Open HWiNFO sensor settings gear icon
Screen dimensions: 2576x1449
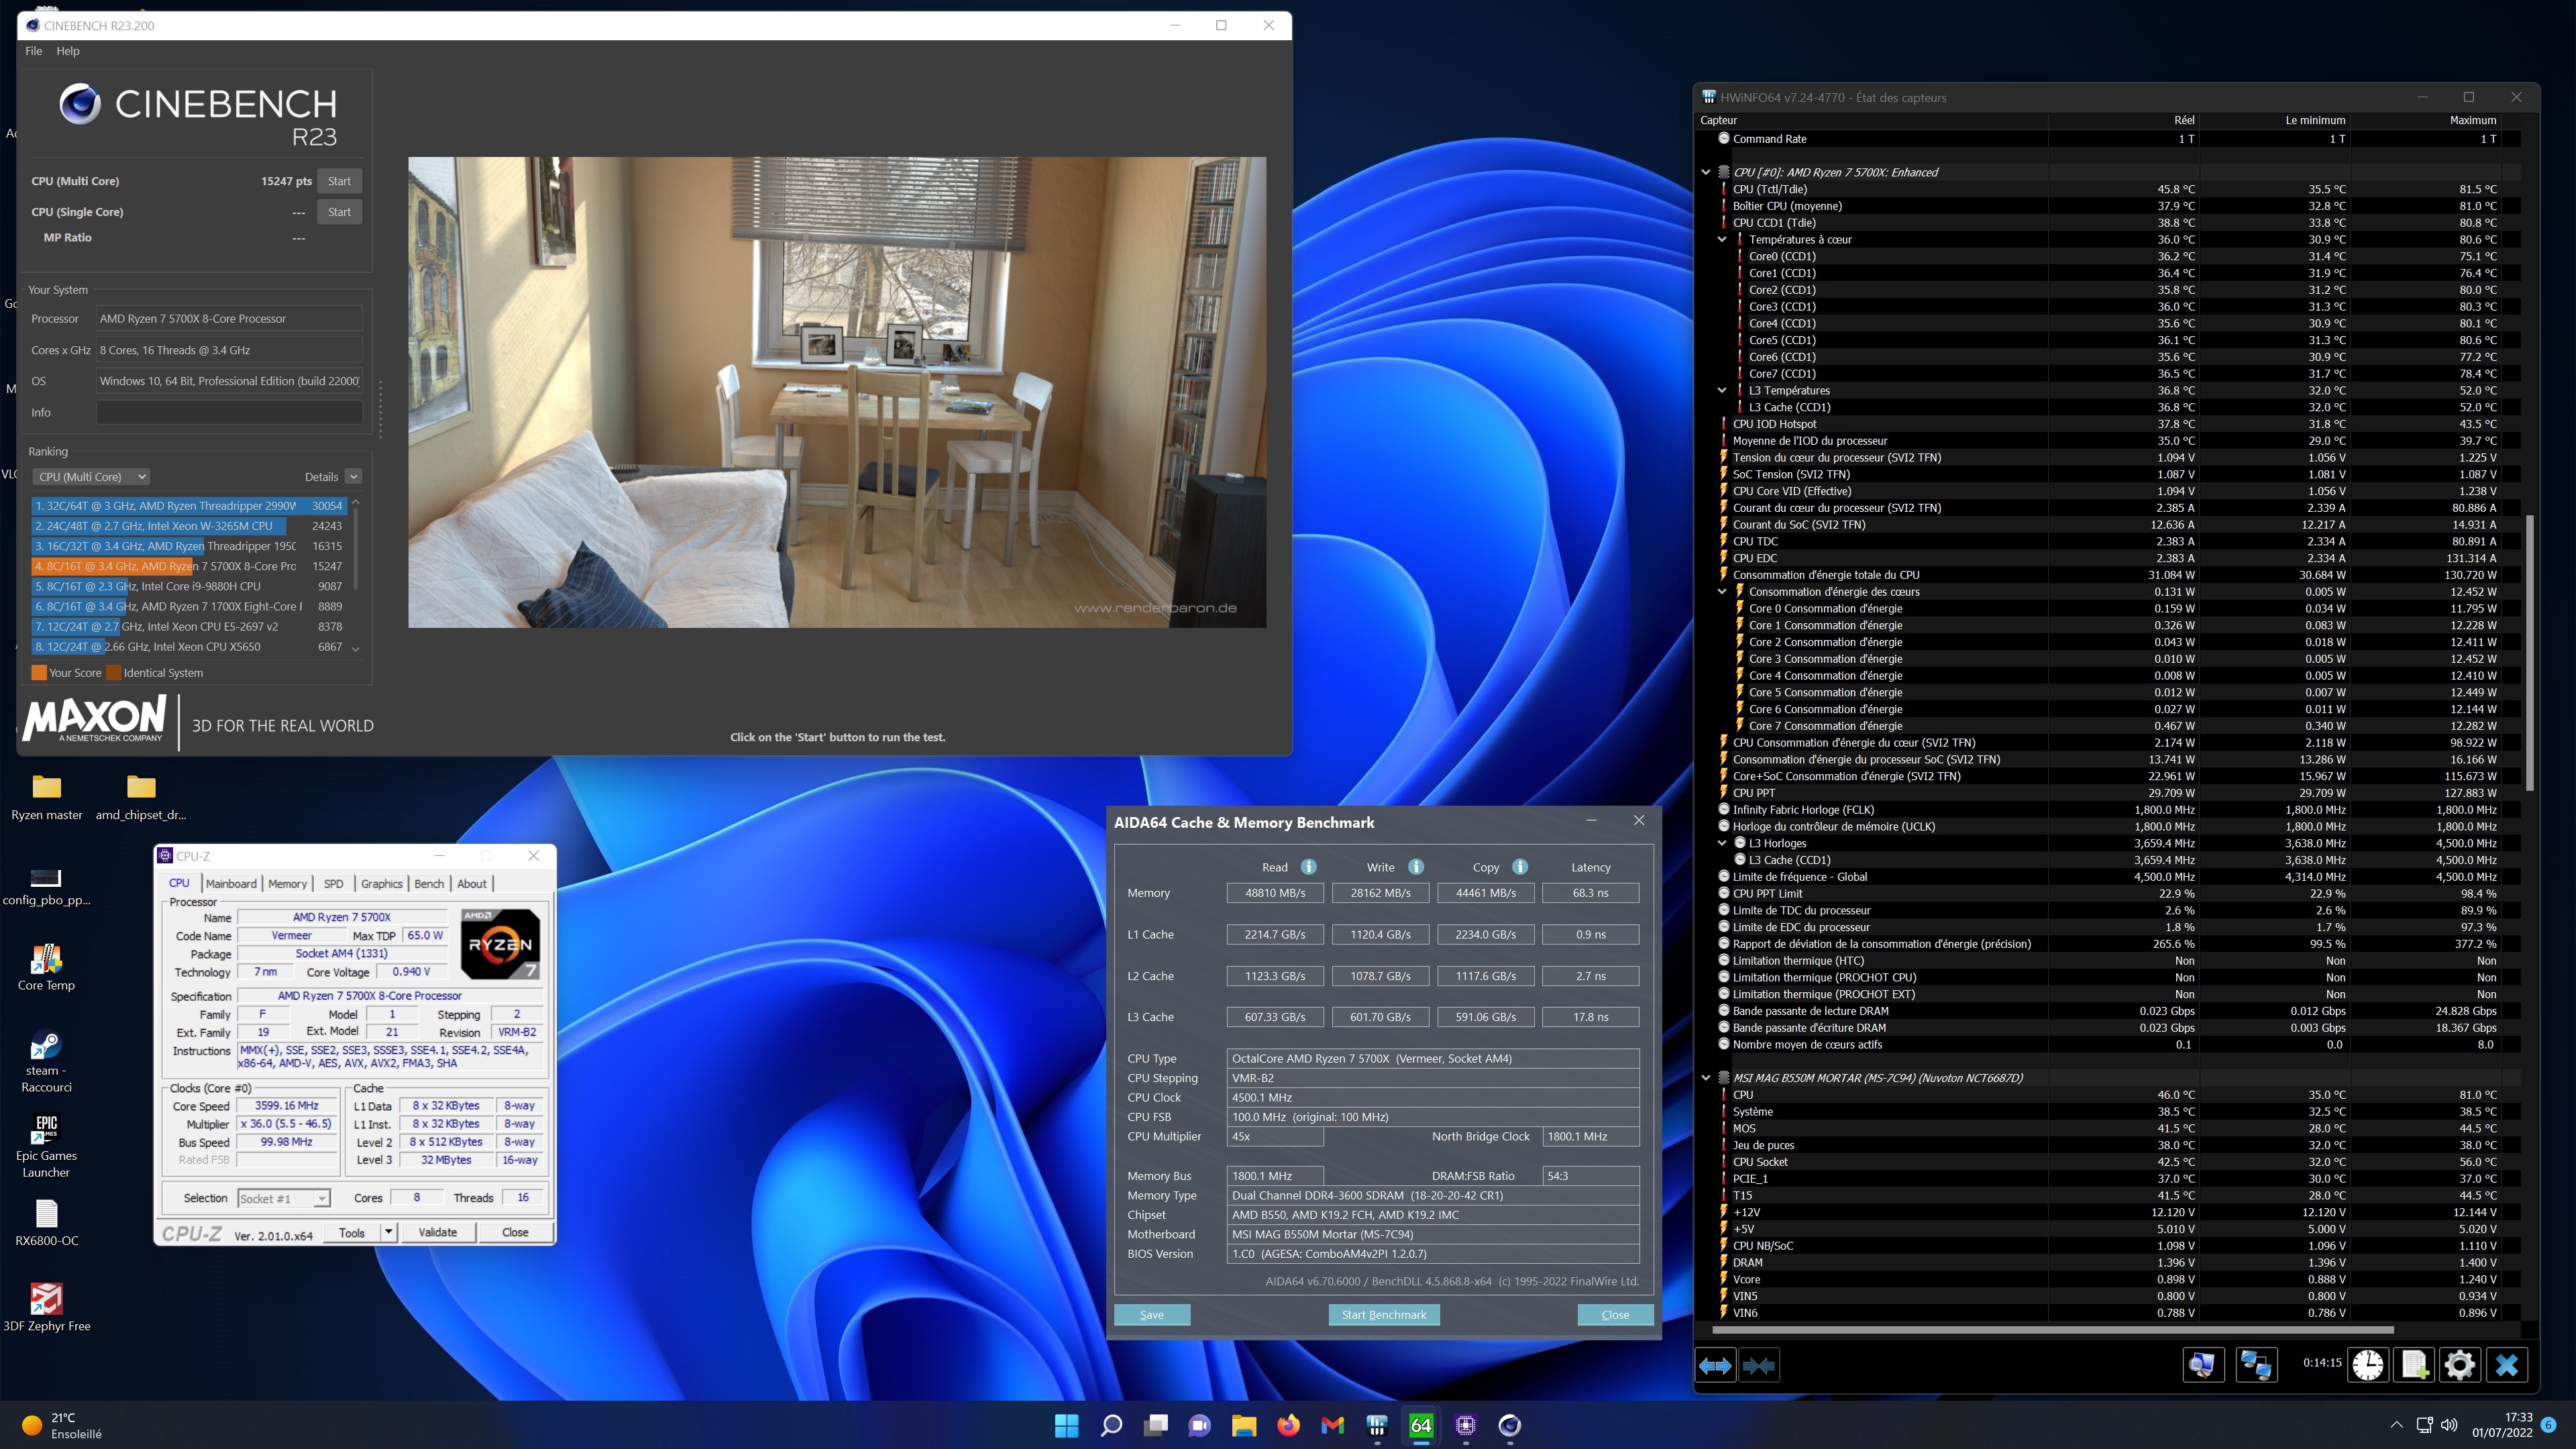click(2459, 1365)
